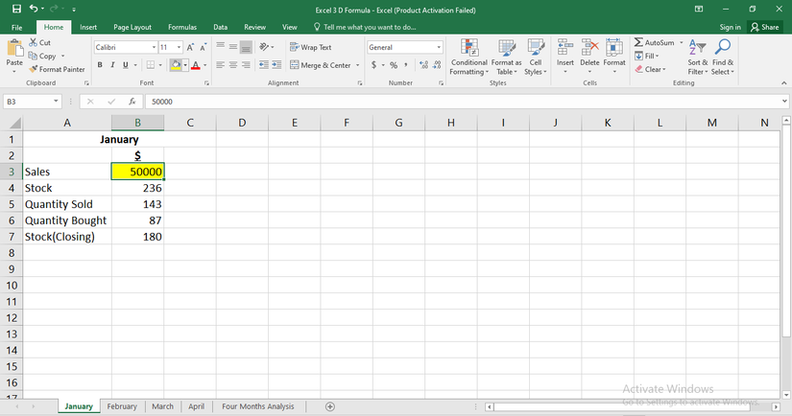Screen dimensions: 792x416
Task: Click the Sign in link
Action: coord(730,28)
